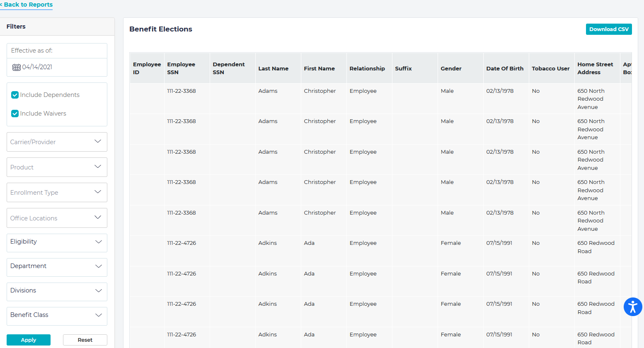Screen dimensions: 644x348
Task: Click the Date Of Birth column header
Action: (504, 69)
